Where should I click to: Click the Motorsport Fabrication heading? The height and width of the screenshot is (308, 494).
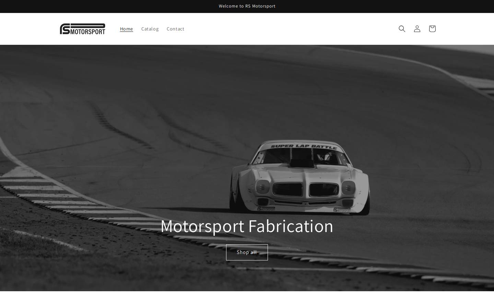pos(247,226)
